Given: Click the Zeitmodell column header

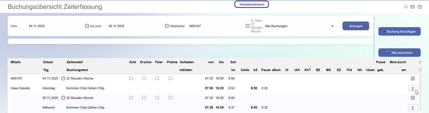Looking at the screenshot, I should 75,62.
